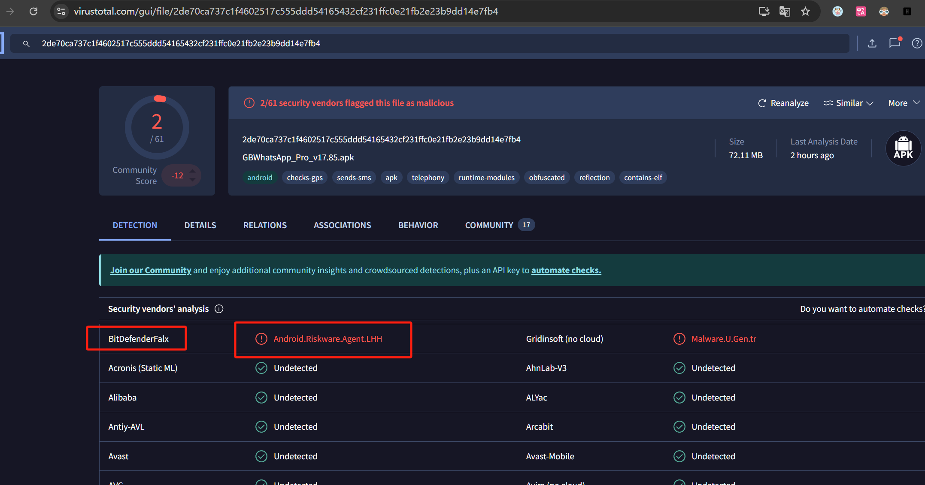Open the notifications chat icon
Image resolution: width=925 pixels, height=485 pixels.
[895, 43]
